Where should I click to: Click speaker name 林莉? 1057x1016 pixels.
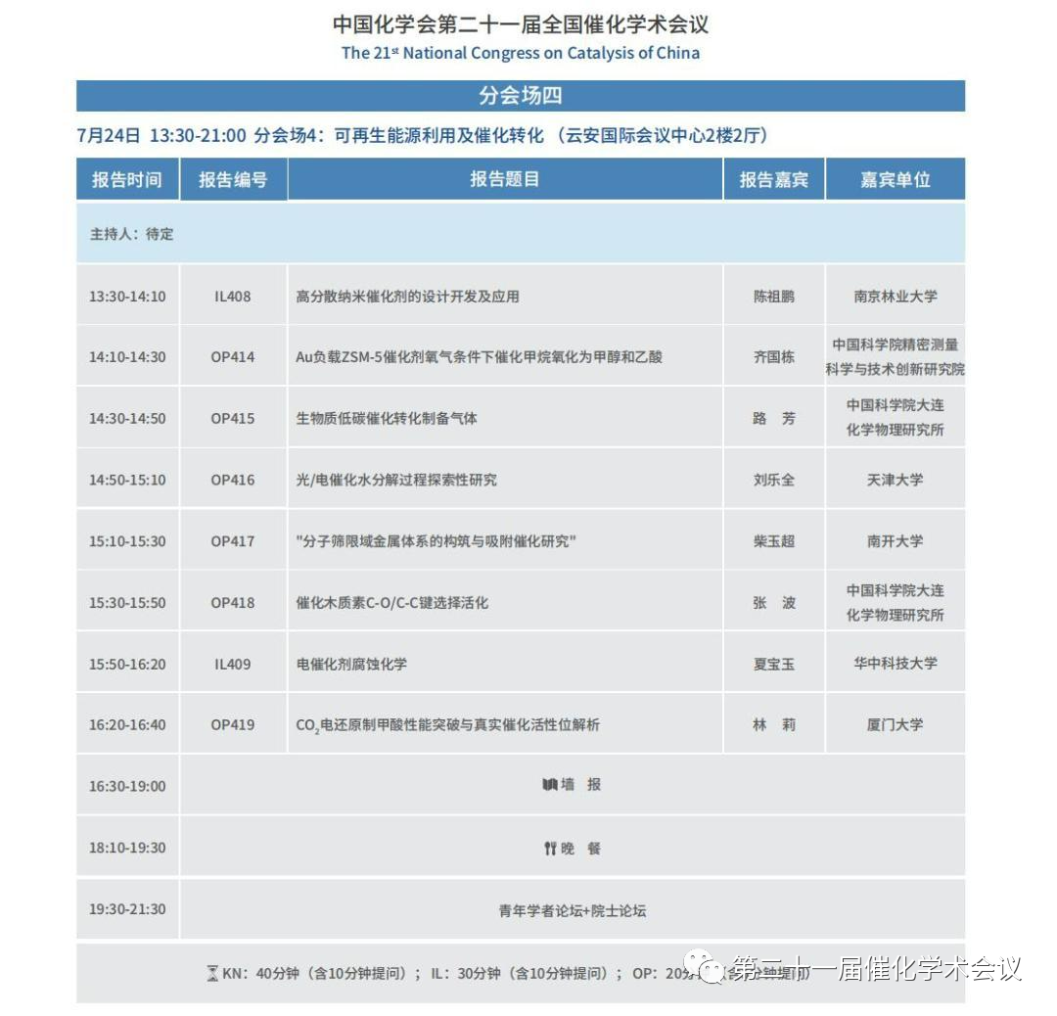(774, 724)
